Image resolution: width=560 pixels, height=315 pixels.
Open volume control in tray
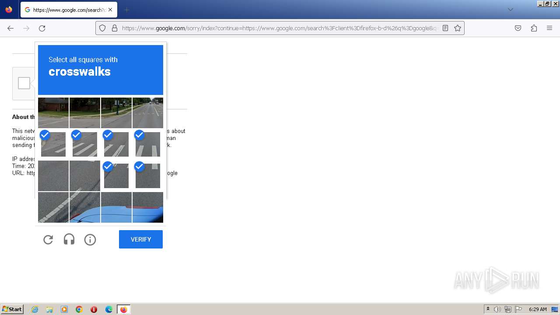pyautogui.click(x=497, y=309)
